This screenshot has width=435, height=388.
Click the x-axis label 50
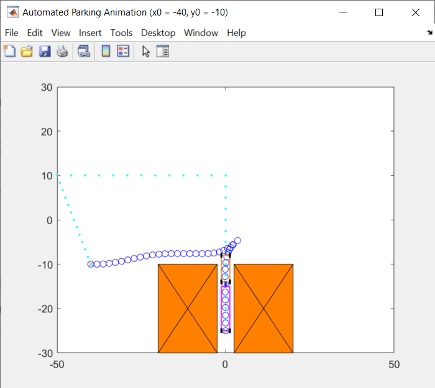pyautogui.click(x=394, y=364)
